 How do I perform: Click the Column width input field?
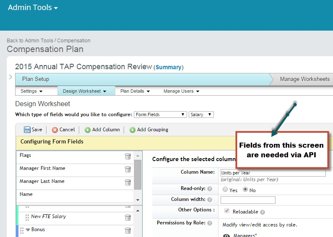pyautogui.click(x=248, y=200)
